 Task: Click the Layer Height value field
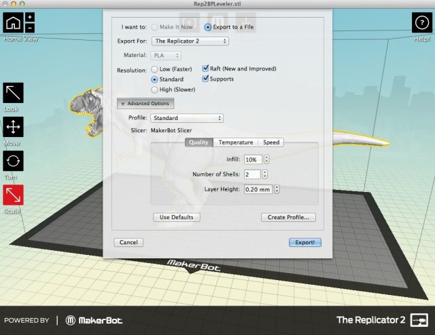pos(258,189)
